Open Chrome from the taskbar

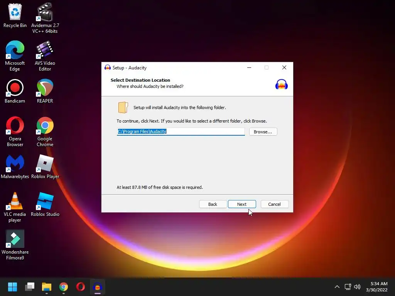pyautogui.click(x=64, y=287)
